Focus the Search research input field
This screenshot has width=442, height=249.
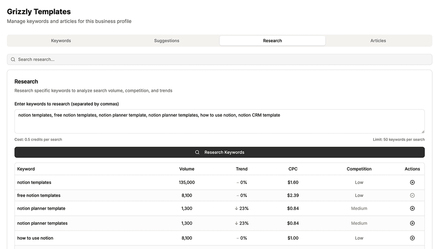point(220,59)
